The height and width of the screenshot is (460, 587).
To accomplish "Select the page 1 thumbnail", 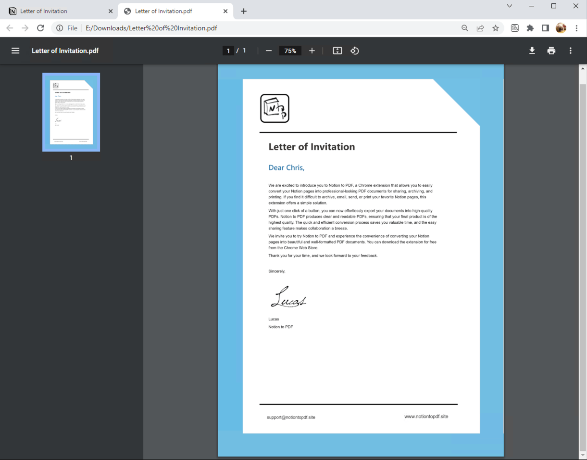I will (x=71, y=112).
